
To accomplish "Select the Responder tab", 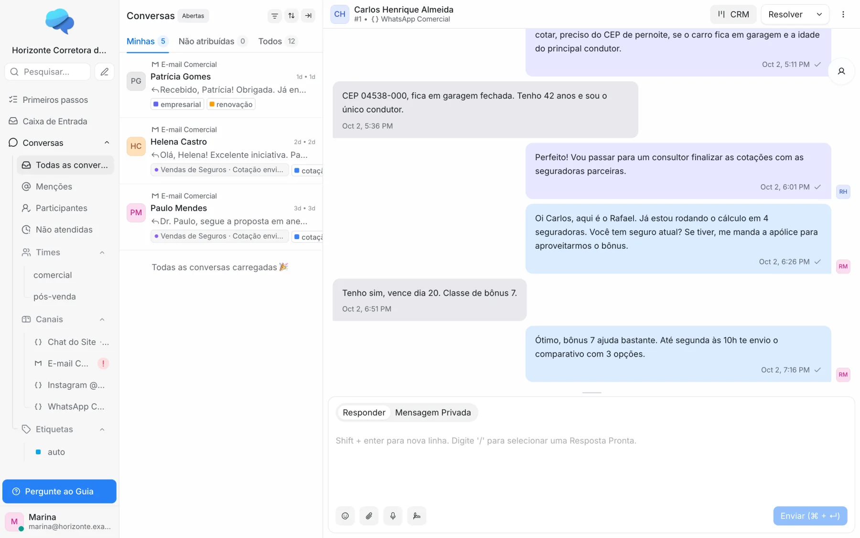I will (364, 413).
